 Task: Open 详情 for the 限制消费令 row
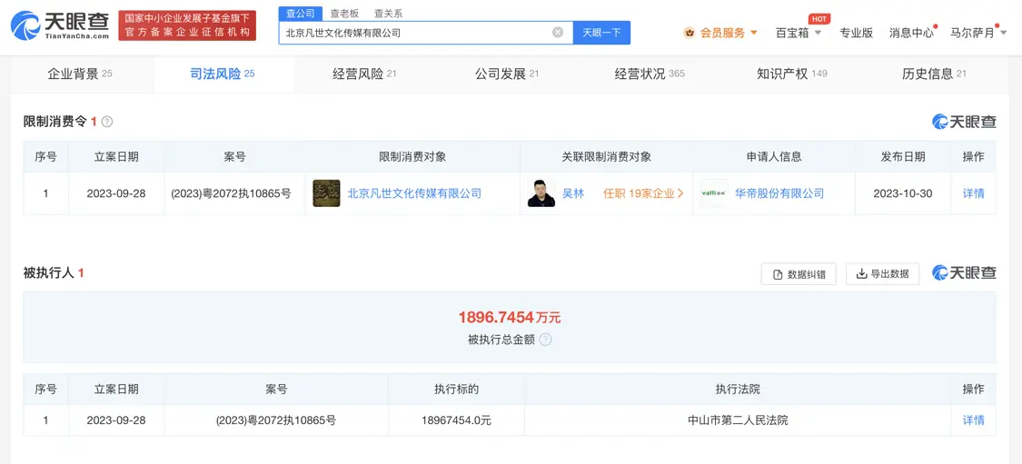point(974,193)
